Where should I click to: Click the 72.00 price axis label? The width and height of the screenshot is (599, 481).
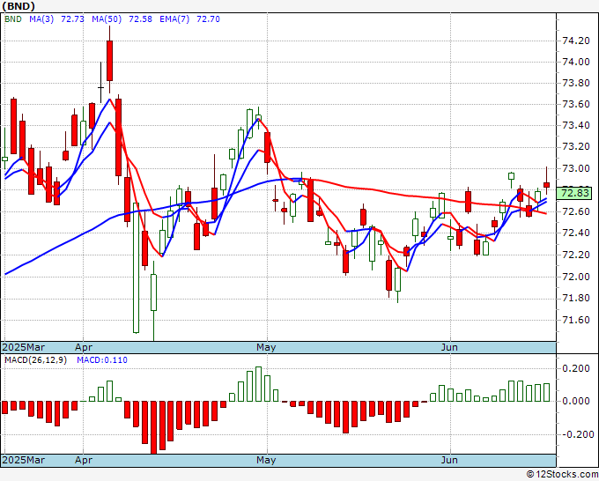click(576, 277)
